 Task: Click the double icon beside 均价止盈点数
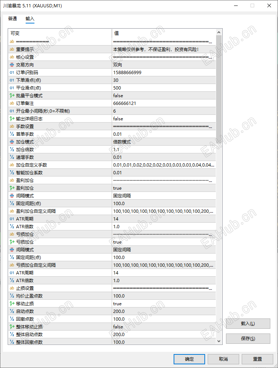coord(12,296)
